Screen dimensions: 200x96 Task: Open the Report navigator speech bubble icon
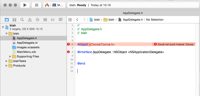60,20
